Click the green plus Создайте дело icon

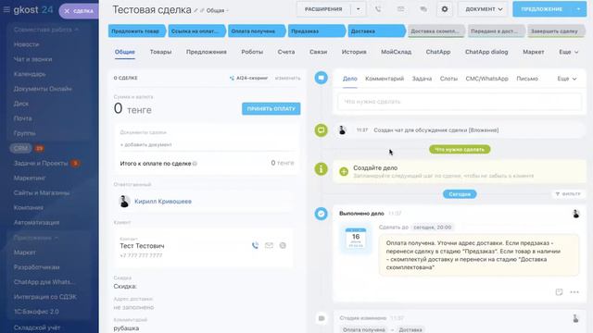344,171
